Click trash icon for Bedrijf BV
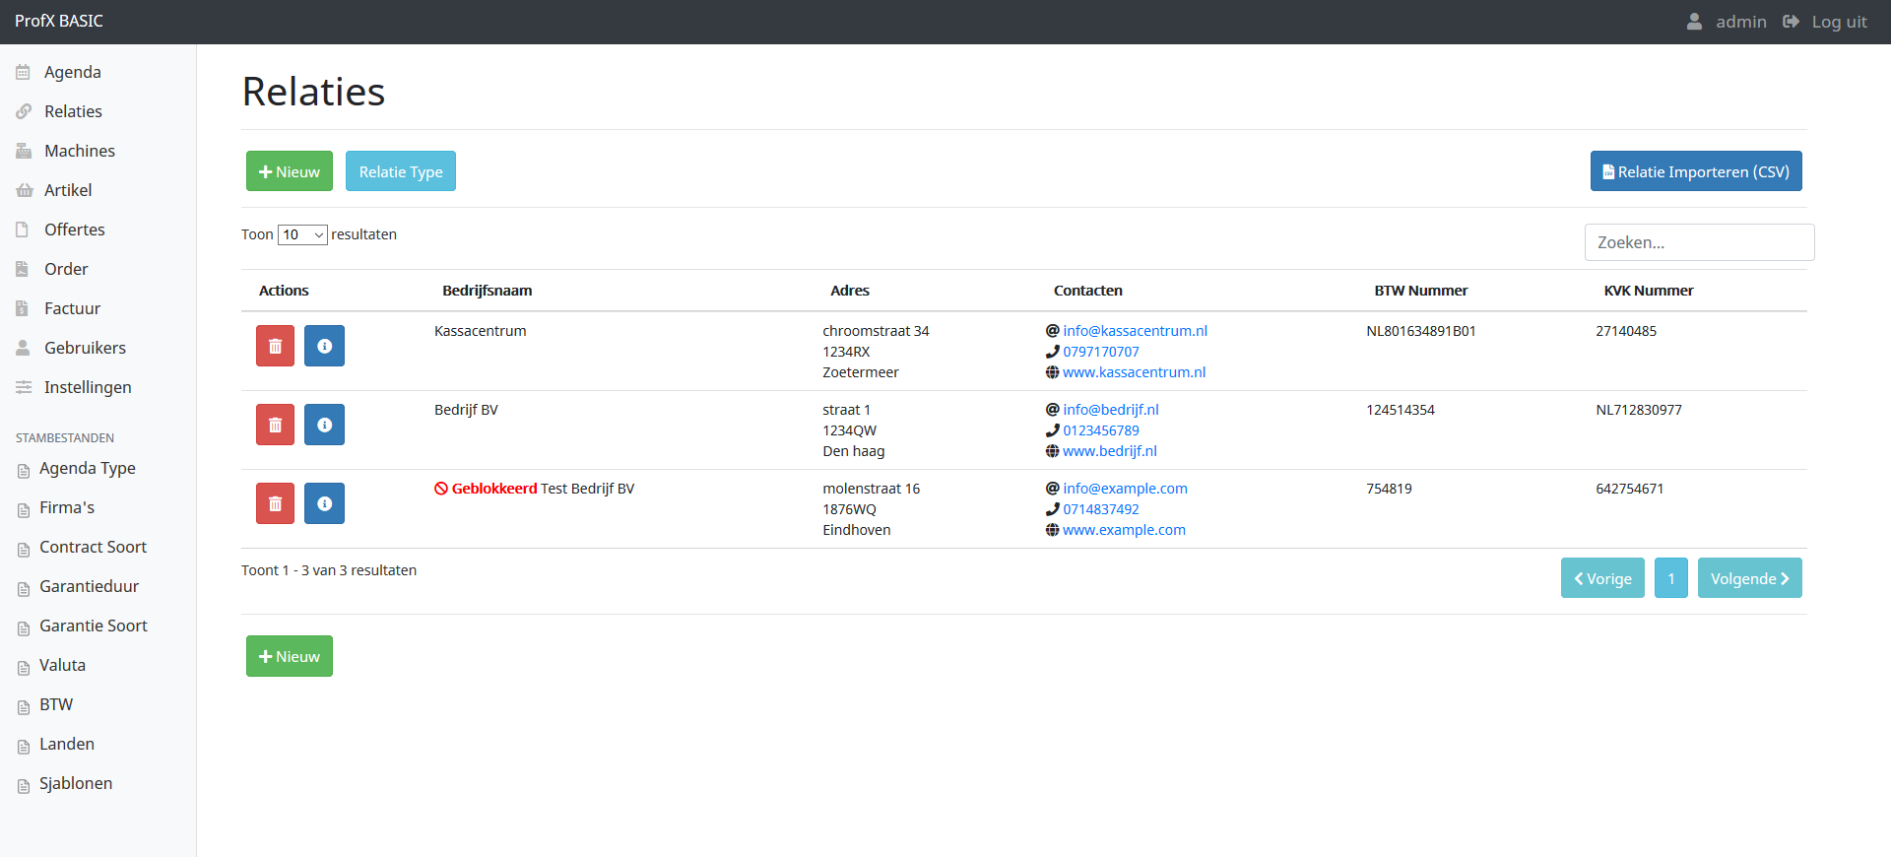 [x=275, y=425]
